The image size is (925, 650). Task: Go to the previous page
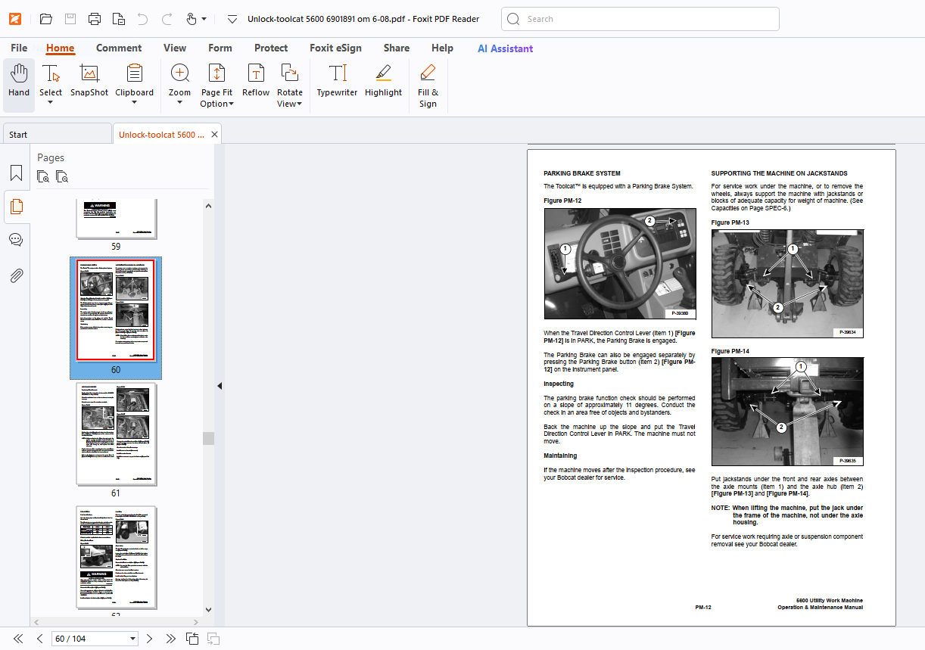pos(40,639)
